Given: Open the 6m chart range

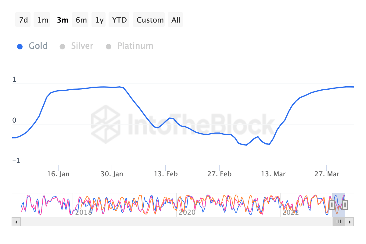Looking at the screenshot, I should tap(80, 20).
